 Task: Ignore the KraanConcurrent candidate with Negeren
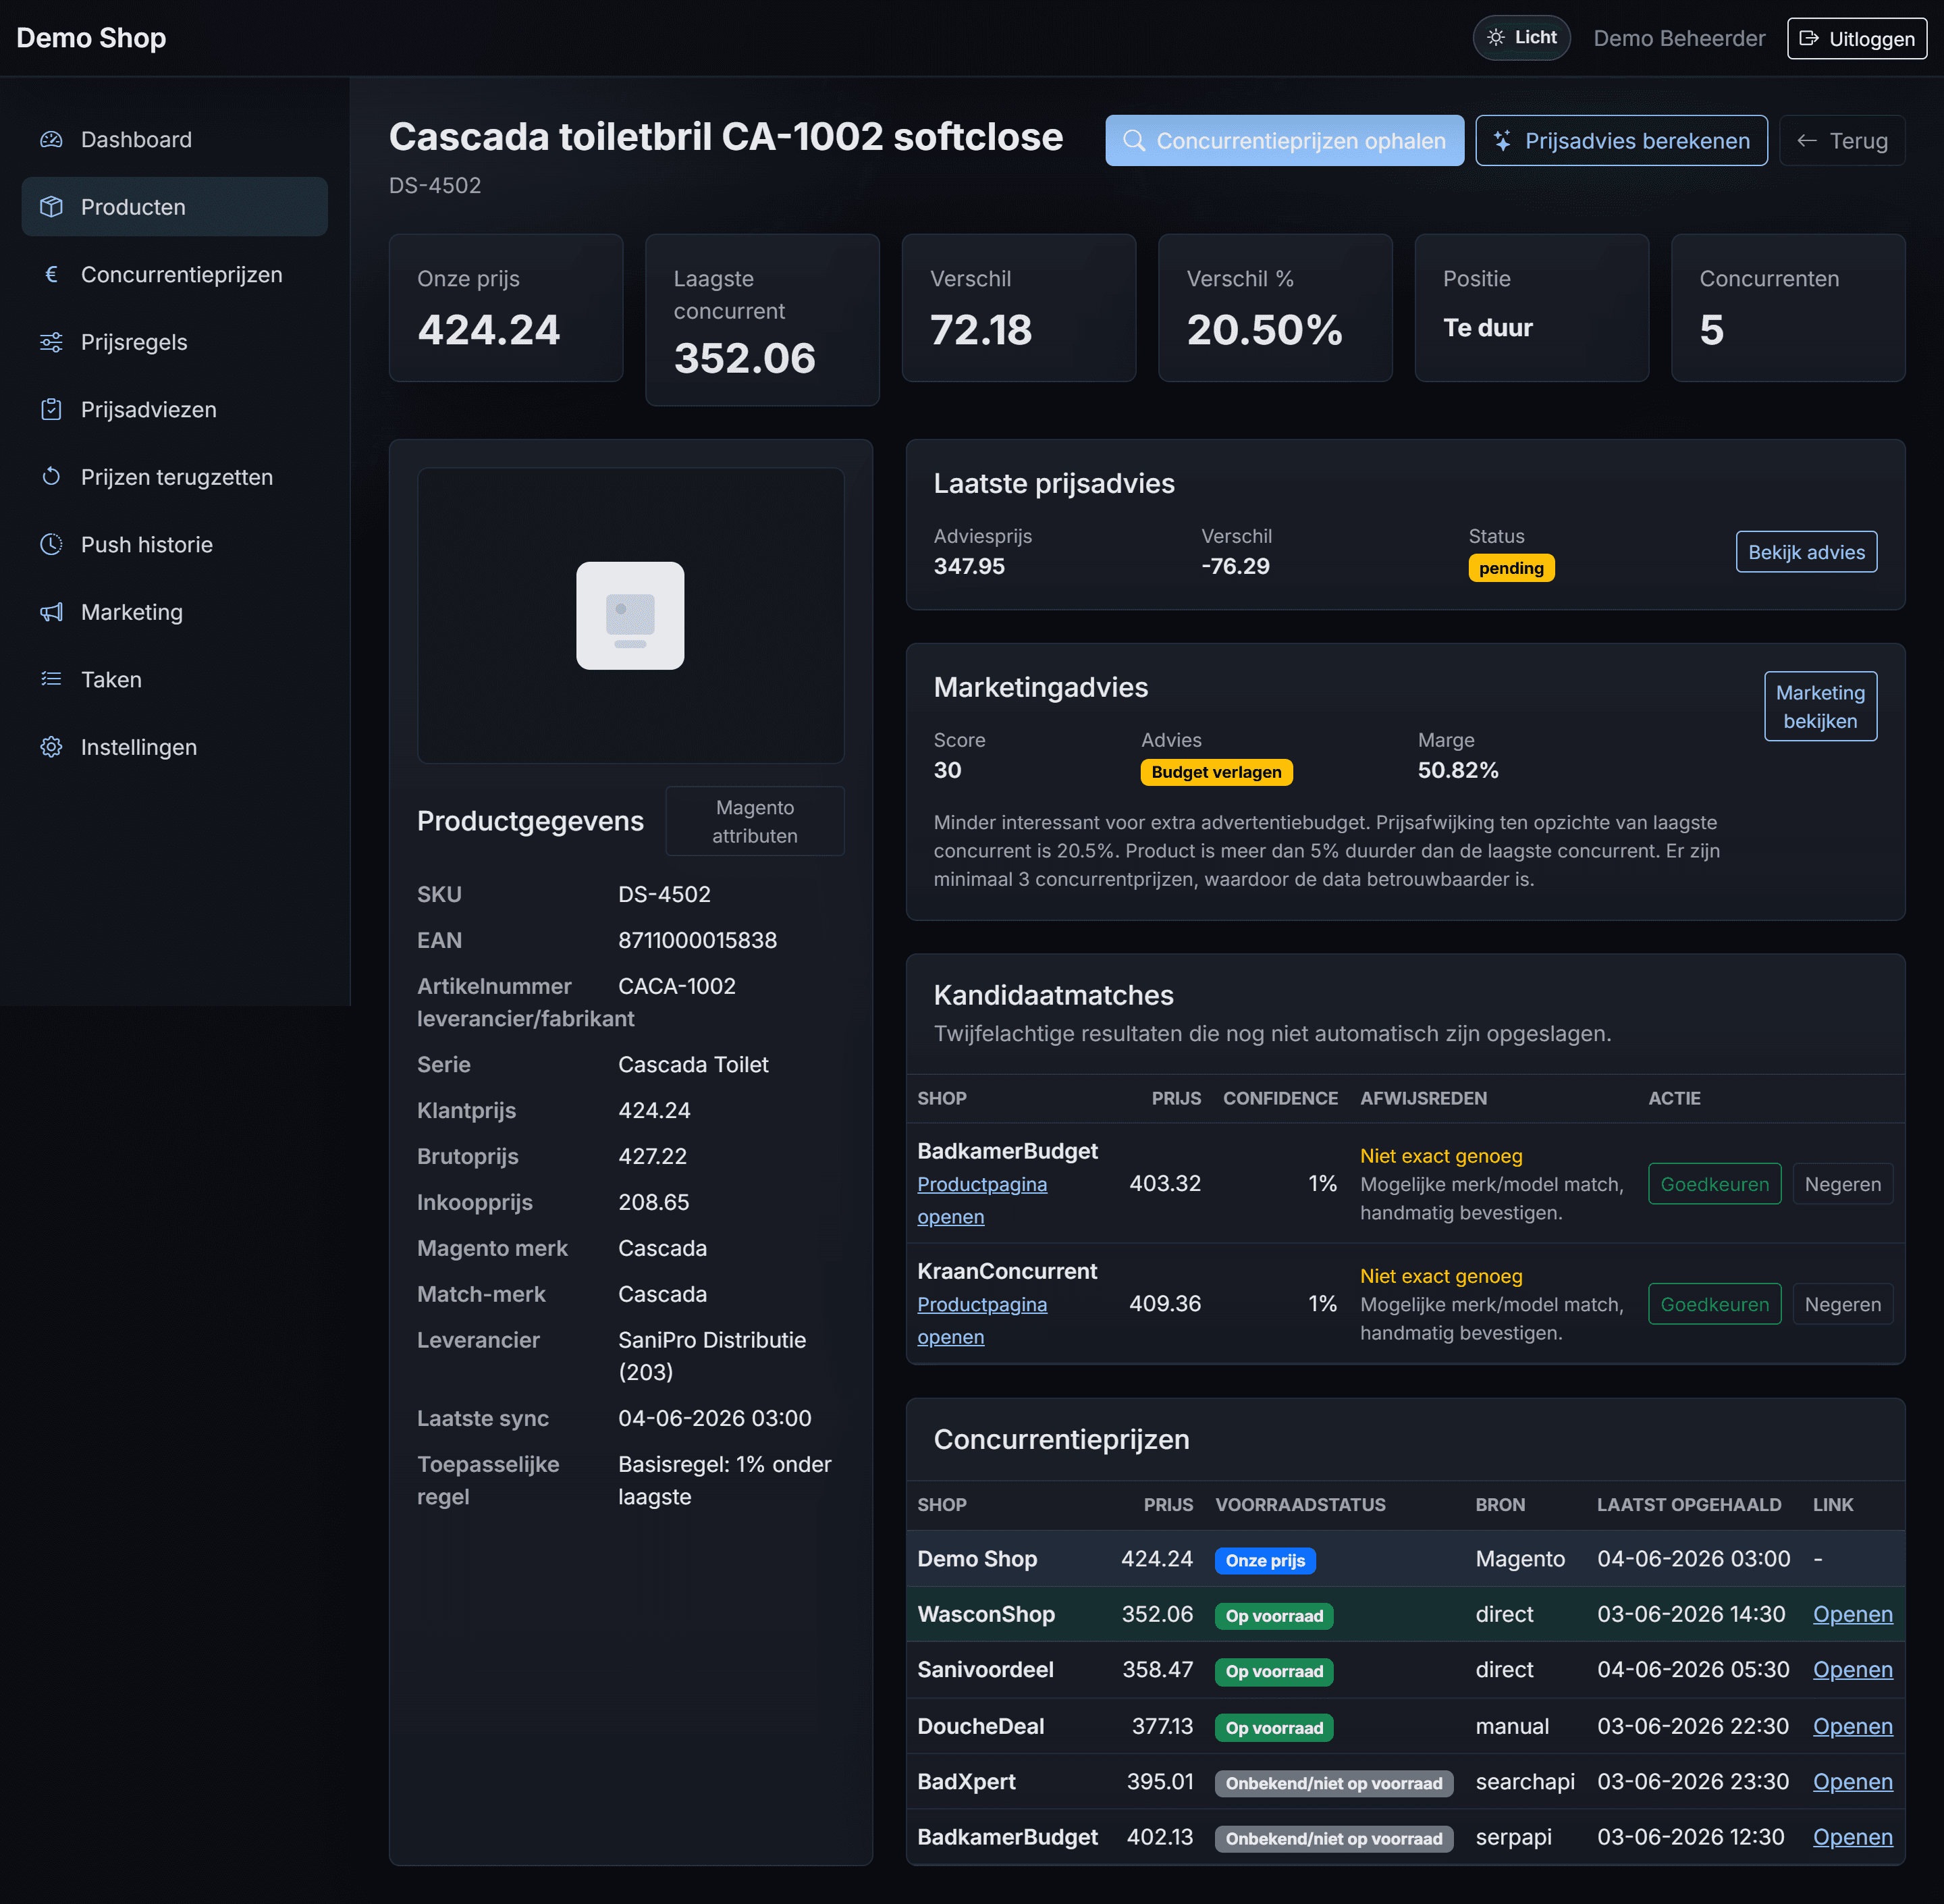click(1842, 1304)
